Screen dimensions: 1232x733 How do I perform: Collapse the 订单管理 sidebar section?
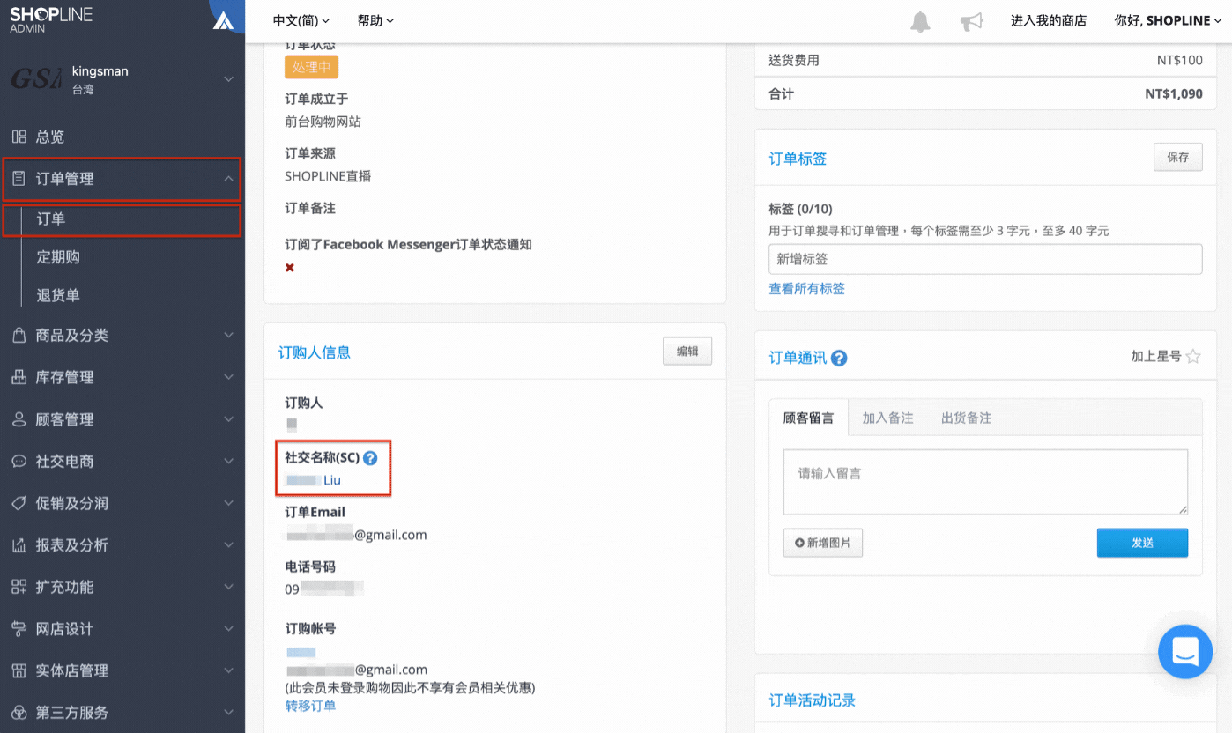pos(122,179)
